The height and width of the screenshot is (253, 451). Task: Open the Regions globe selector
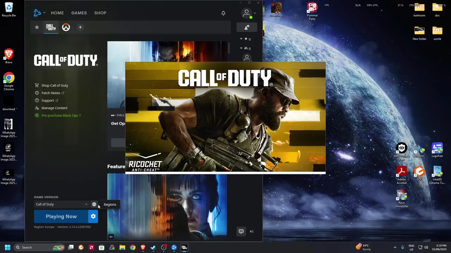(x=94, y=204)
